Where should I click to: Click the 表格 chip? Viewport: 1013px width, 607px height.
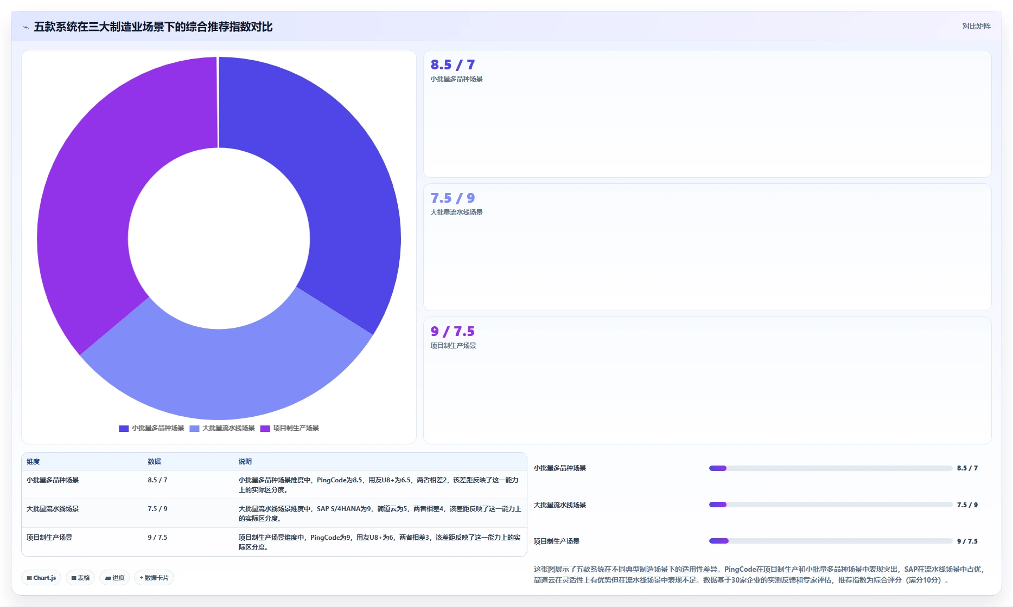point(80,578)
